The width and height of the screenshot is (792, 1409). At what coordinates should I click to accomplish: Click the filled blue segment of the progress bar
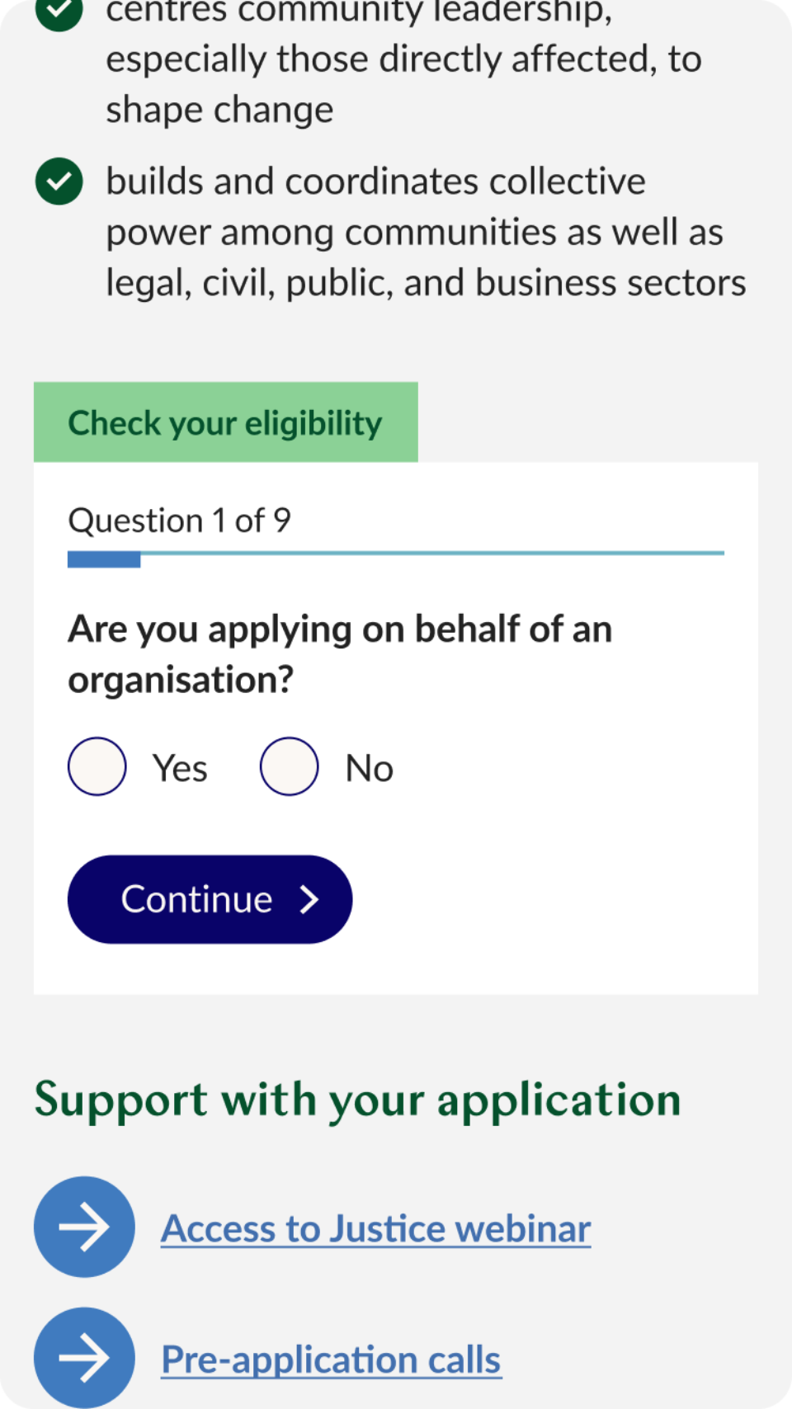[x=104, y=560]
